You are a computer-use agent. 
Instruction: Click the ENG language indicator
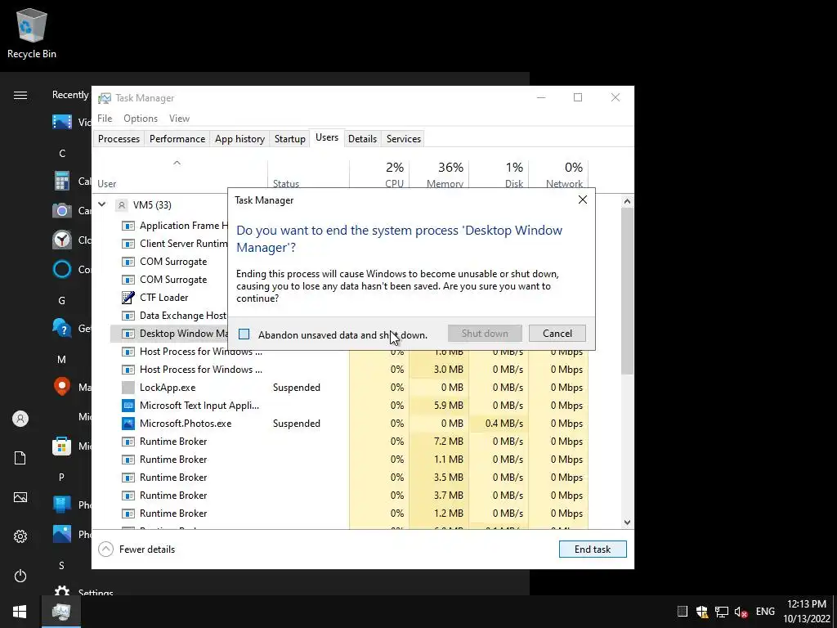pyautogui.click(x=765, y=612)
